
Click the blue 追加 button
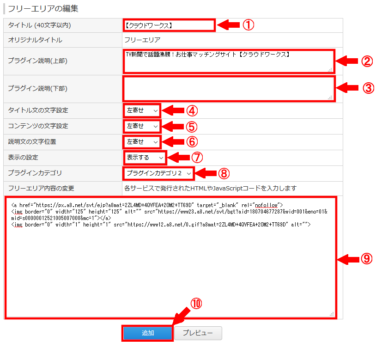click(147, 333)
